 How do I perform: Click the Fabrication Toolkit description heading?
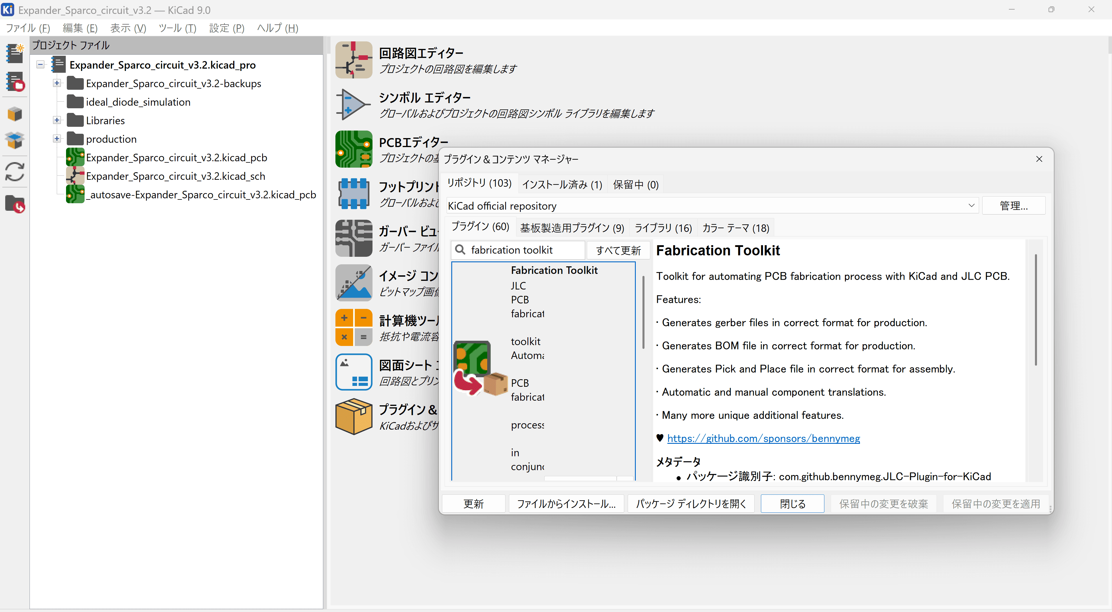click(718, 251)
